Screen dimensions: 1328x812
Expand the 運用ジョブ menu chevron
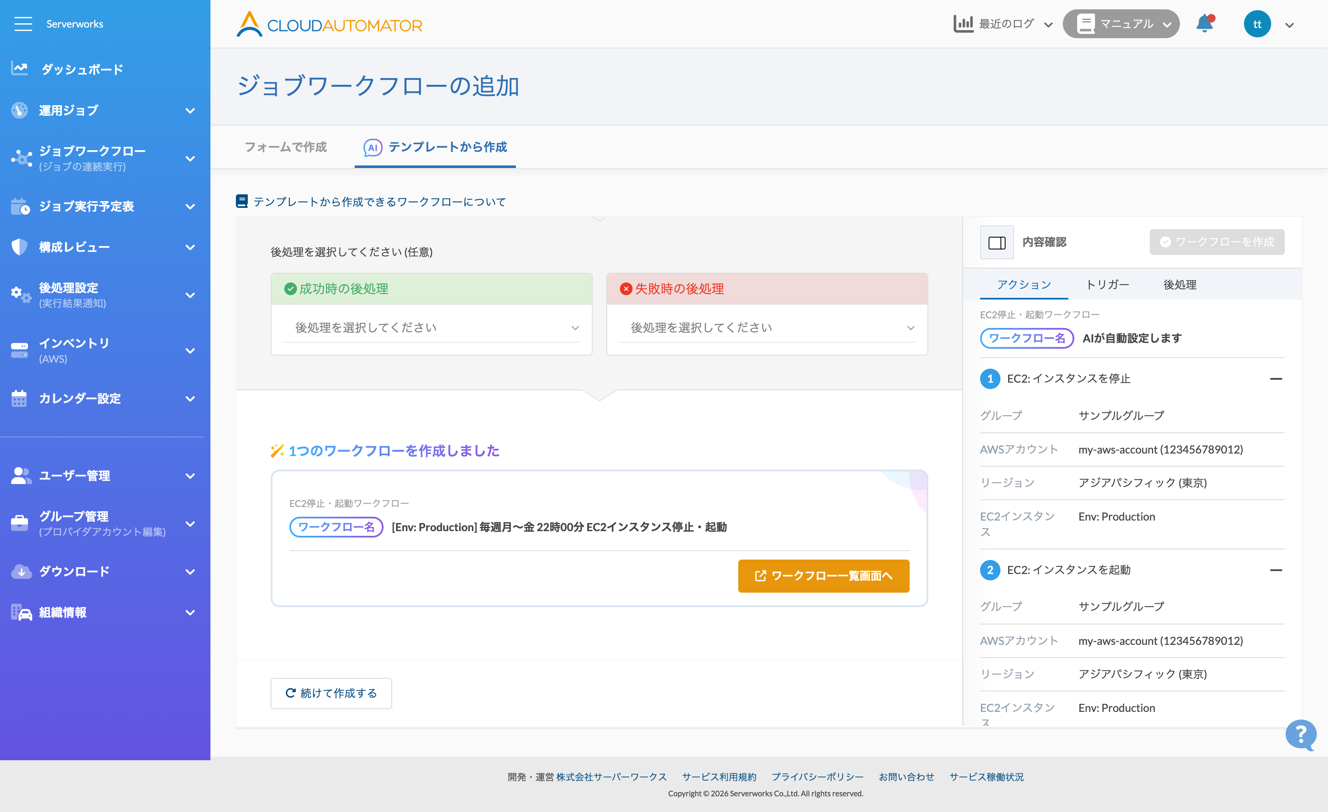click(x=190, y=110)
